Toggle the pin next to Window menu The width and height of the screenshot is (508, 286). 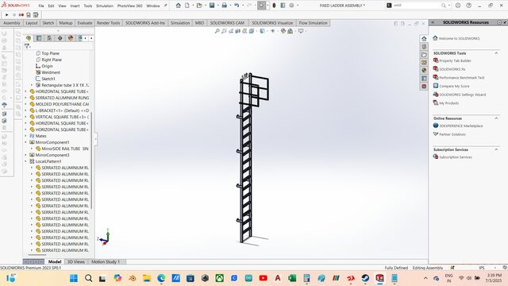[x=165, y=6]
